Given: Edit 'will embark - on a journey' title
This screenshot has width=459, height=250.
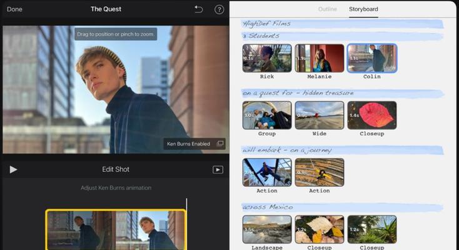Looking at the screenshot, I should (342, 151).
